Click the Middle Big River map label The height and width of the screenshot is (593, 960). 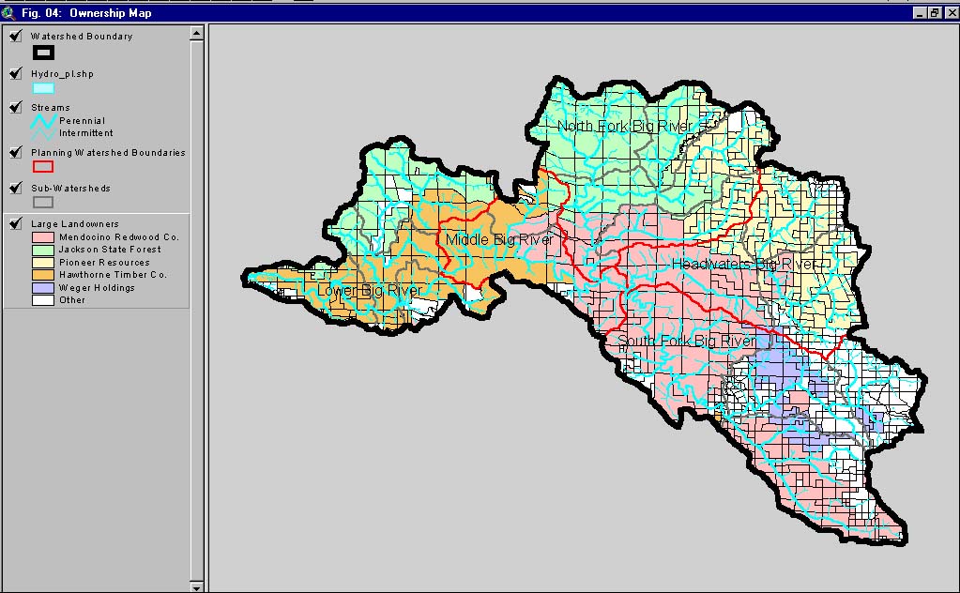coord(499,239)
